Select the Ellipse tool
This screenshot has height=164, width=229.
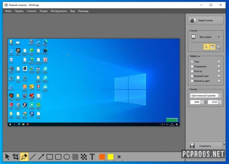[67, 157]
